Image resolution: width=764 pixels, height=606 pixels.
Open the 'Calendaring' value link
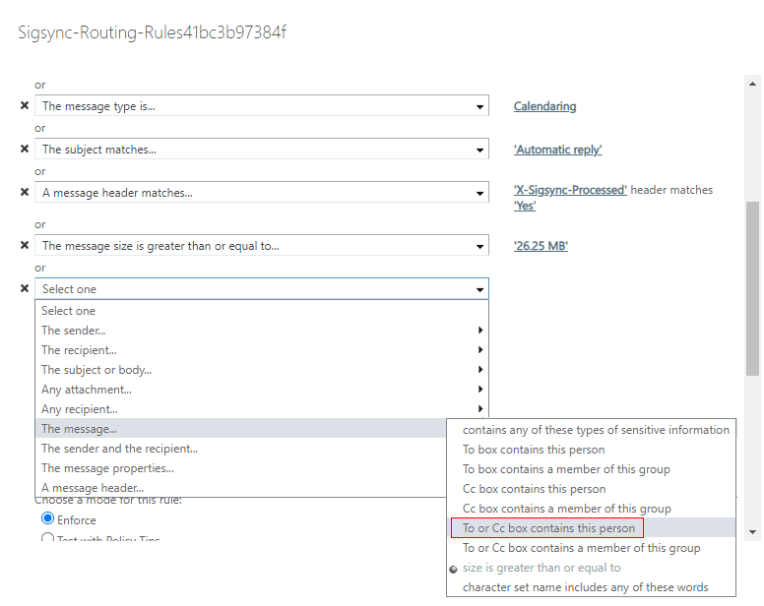tap(544, 106)
